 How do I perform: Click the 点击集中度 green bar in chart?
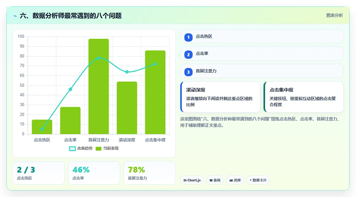click(x=155, y=92)
